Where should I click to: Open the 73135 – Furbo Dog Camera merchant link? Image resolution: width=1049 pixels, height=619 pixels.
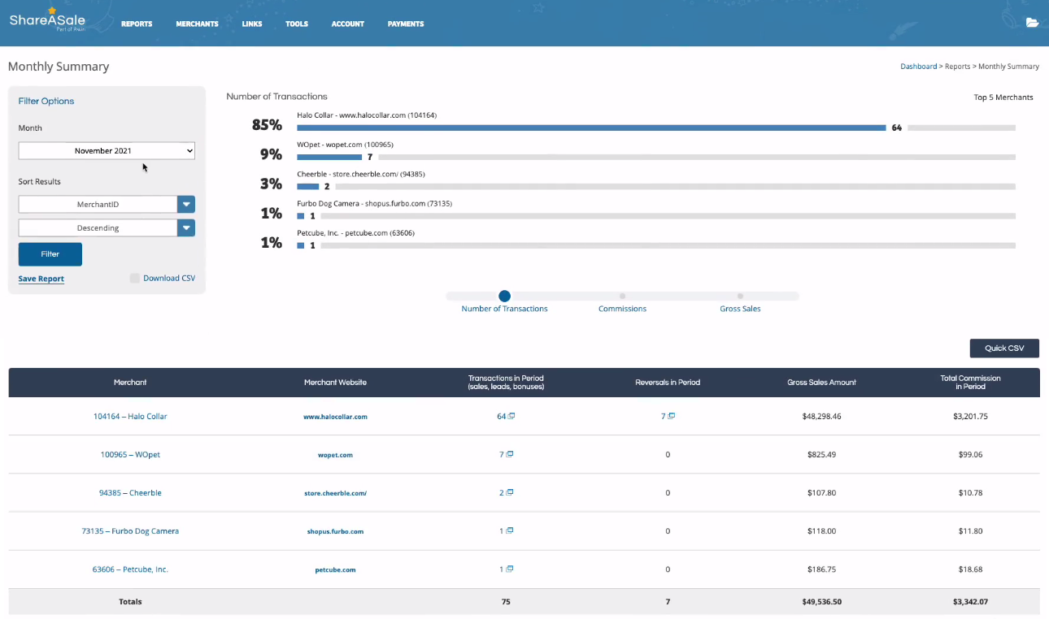[x=130, y=530]
